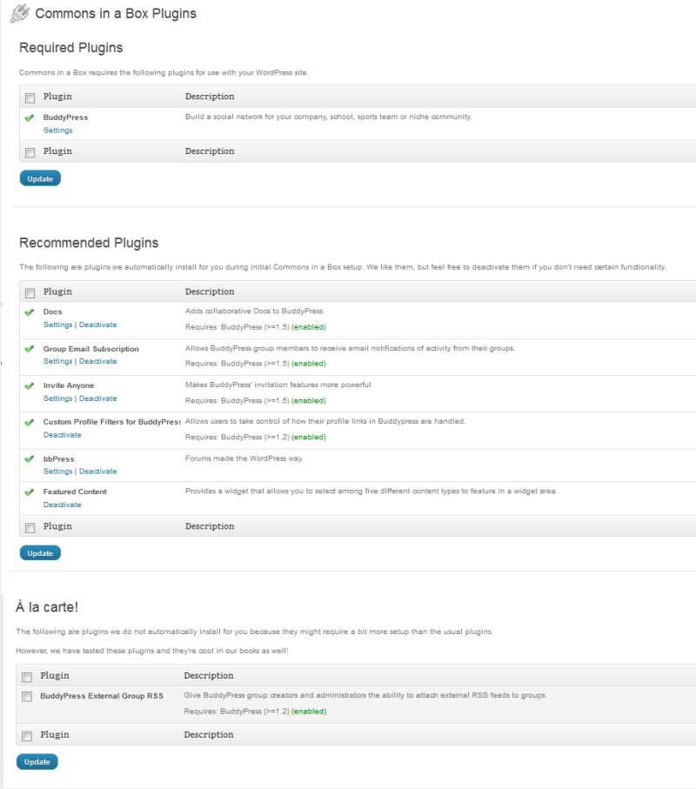This screenshot has width=696, height=789.
Task: Click 'Build a social network' description text
Action: pos(329,117)
